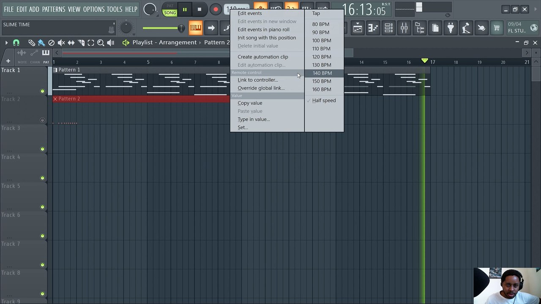Toggle mute light on Track 3
The height and width of the screenshot is (304, 541).
[x=42, y=149]
